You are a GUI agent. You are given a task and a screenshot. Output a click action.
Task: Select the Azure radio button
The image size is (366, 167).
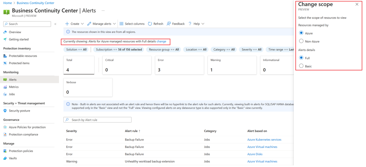[x=301, y=33]
